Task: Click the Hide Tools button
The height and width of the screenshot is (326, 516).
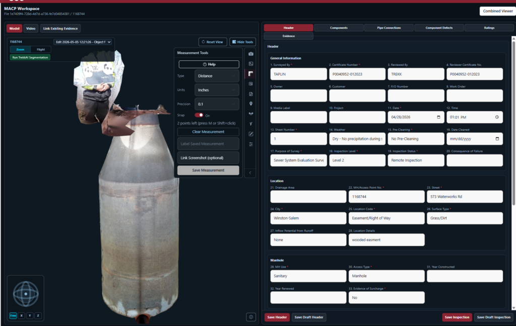Action: tap(242, 42)
